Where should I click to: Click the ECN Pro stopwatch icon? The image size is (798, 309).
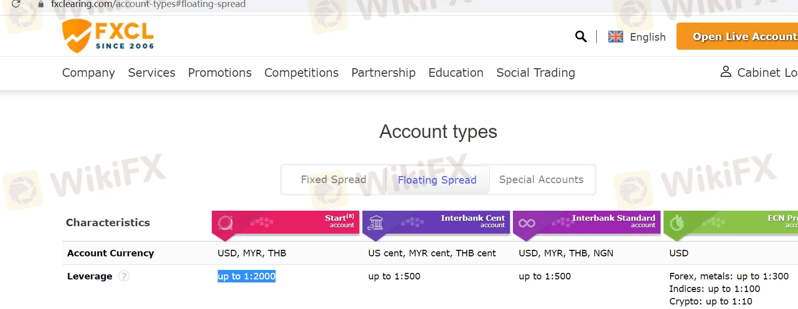click(677, 223)
